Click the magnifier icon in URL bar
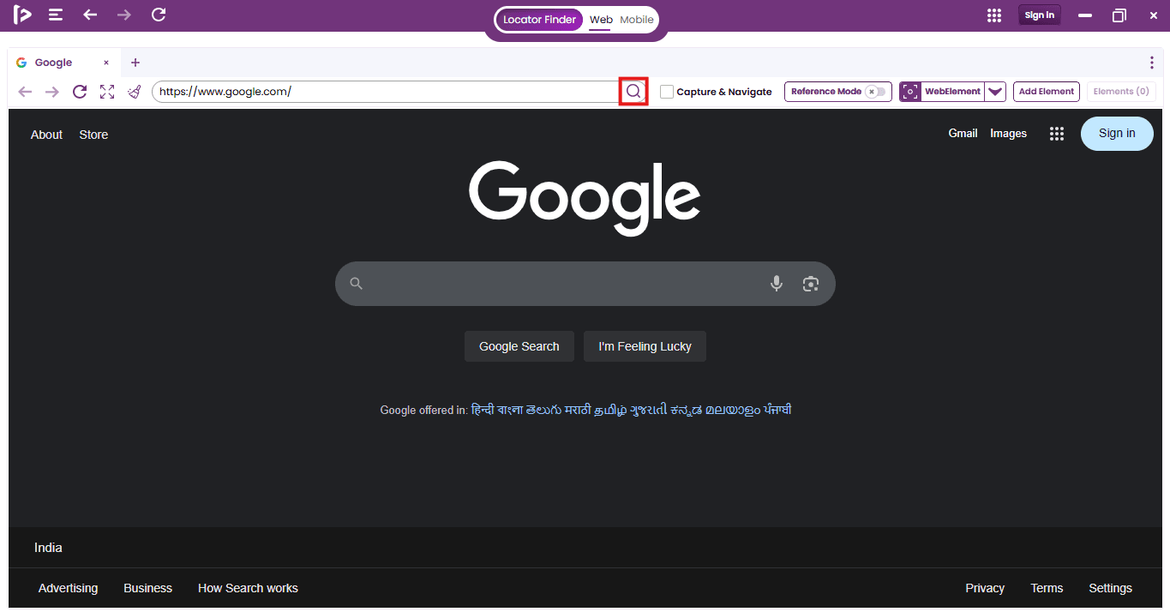 tap(633, 92)
